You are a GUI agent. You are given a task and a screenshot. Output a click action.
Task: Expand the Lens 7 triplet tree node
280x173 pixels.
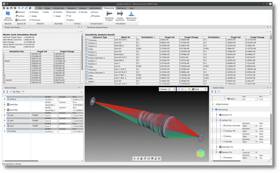pyautogui.click(x=5, y=126)
